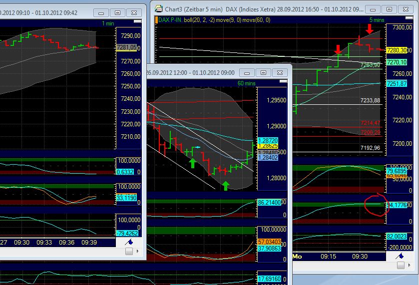Screen dimensions: 419x285
Task: Click the 79,6895 indicator value in Chart3
Action: pyautogui.click(x=397, y=171)
